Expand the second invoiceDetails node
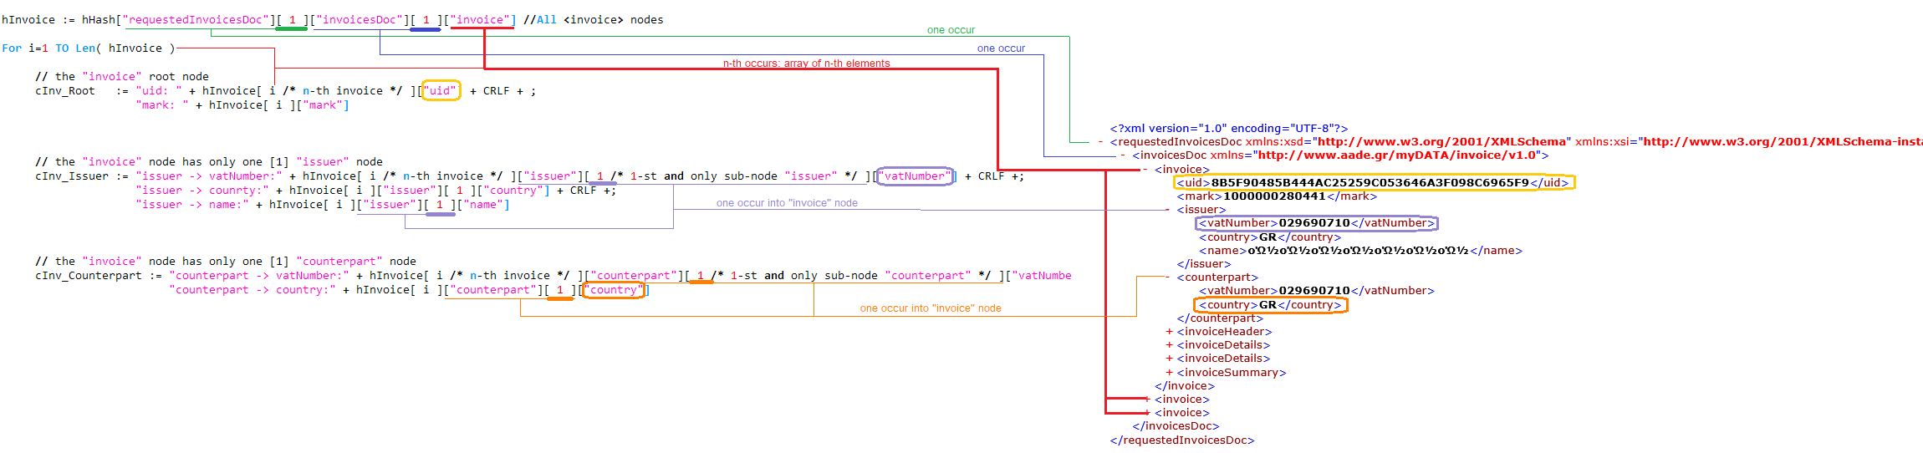Image resolution: width=1923 pixels, height=453 pixels. pyautogui.click(x=1169, y=359)
